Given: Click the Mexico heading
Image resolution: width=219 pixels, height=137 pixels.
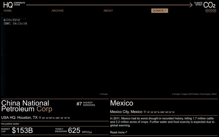Looking at the screenshot, I should click(x=121, y=103).
